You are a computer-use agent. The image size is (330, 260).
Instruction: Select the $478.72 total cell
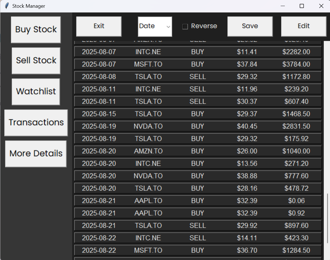pos(296,188)
